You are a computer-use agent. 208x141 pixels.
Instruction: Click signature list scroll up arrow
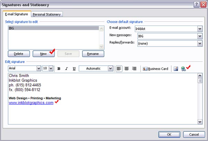coord(102,29)
